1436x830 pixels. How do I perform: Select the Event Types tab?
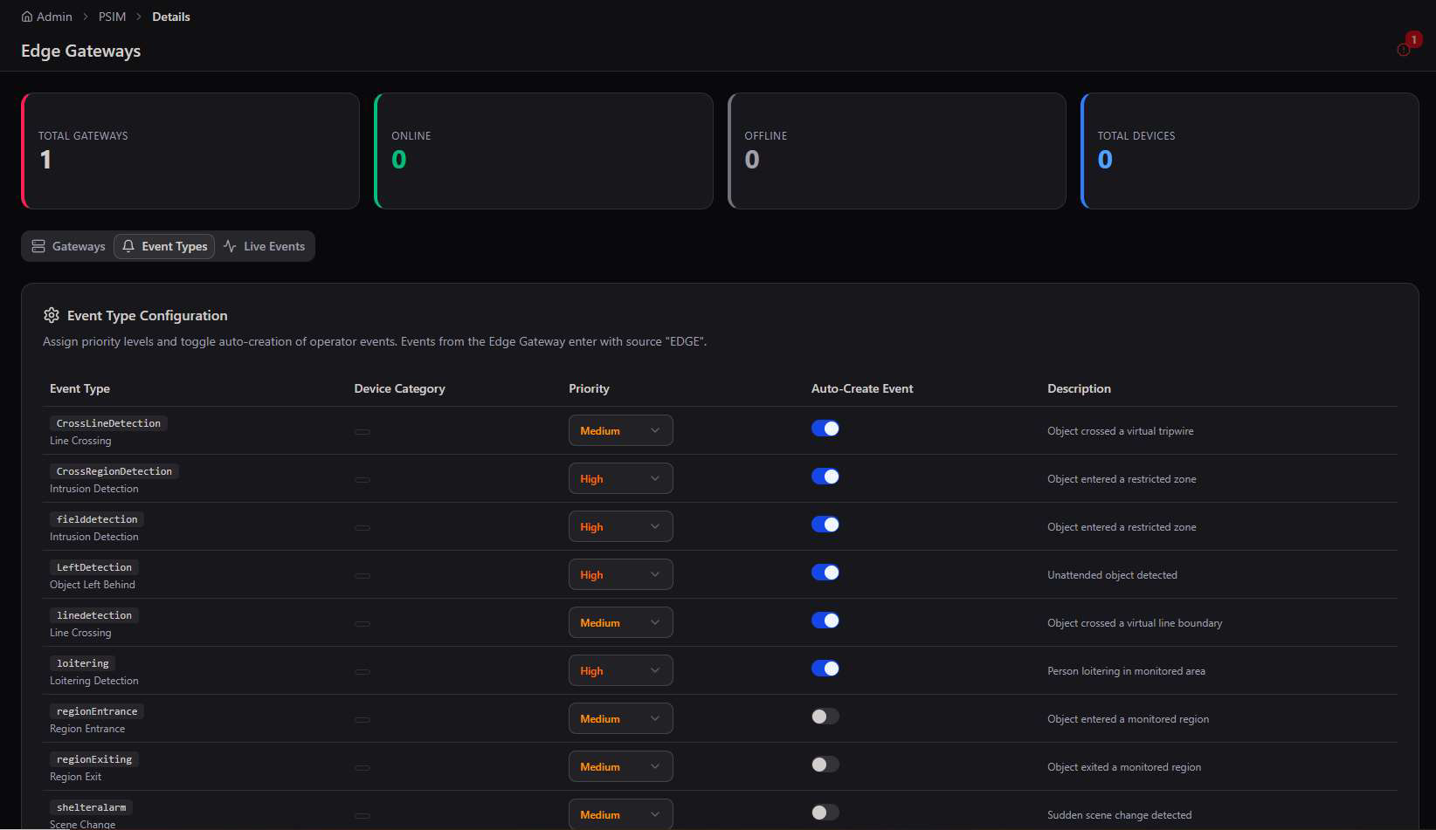[x=164, y=246]
